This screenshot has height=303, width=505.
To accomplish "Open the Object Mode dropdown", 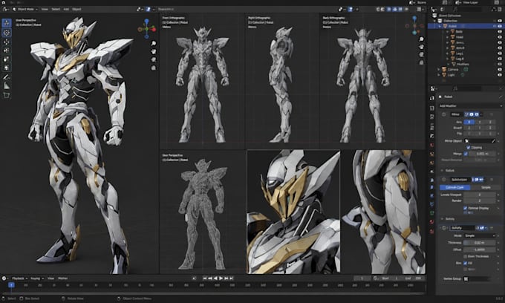I will click(x=25, y=10).
